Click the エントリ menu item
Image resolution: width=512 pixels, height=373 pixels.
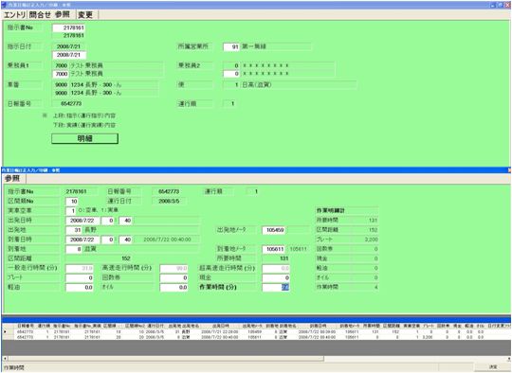tap(14, 14)
